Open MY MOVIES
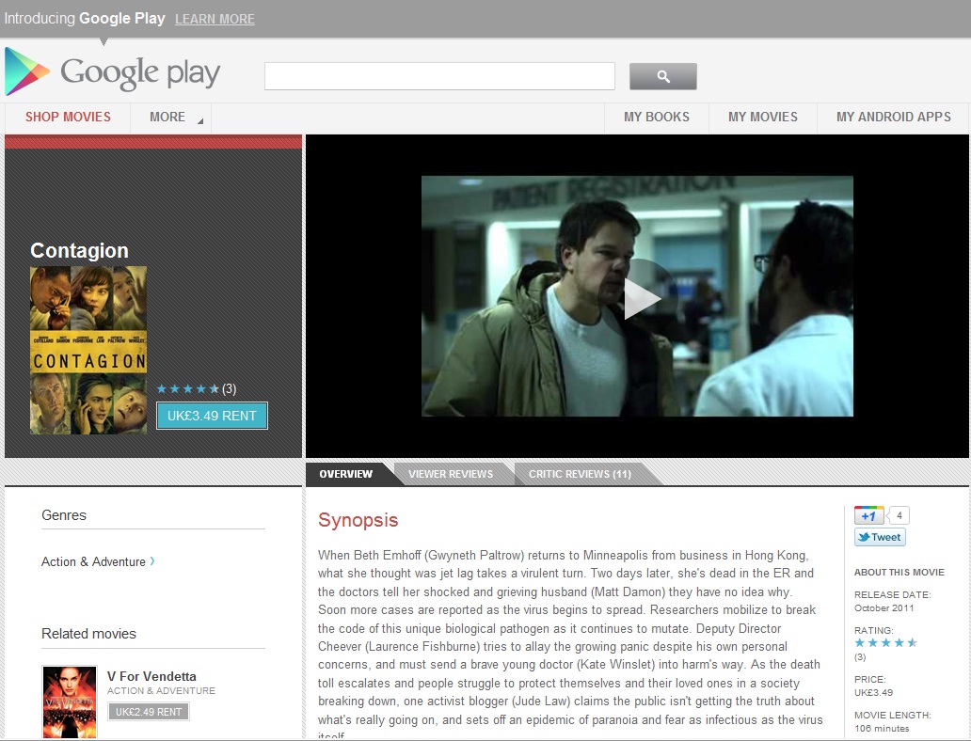This screenshot has height=741, width=971. [x=762, y=117]
